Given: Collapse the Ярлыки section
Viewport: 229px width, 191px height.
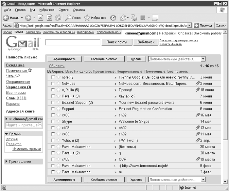Looking at the screenshot, I should pyautogui.click(x=7, y=134).
